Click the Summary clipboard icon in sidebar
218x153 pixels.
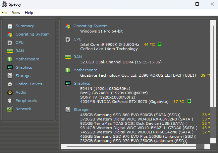[10, 26]
